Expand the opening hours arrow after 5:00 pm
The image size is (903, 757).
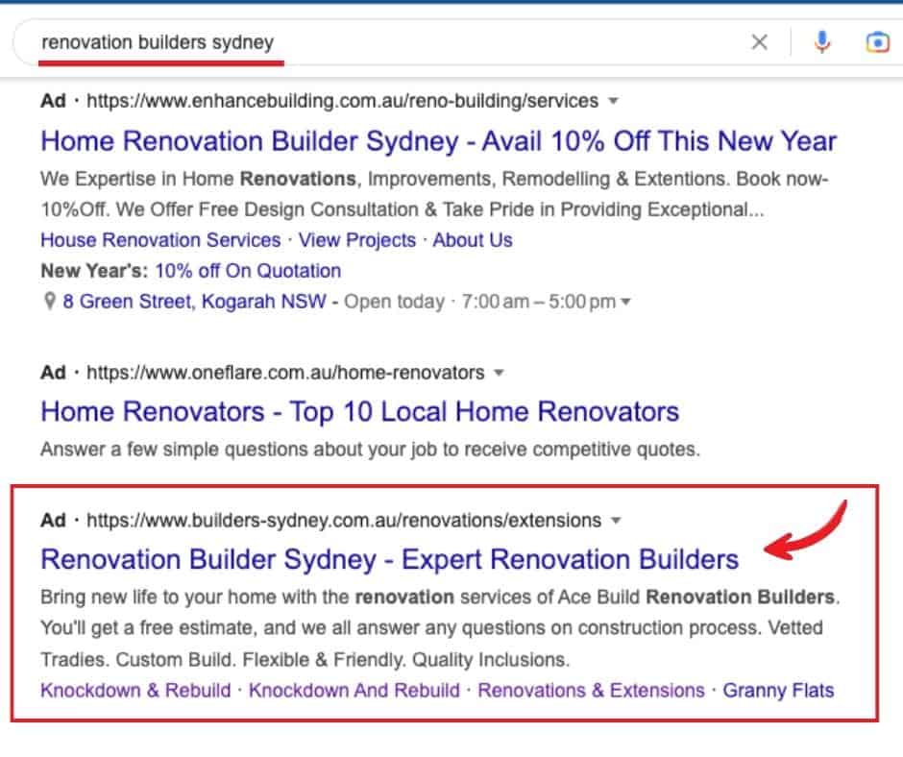pos(626,302)
